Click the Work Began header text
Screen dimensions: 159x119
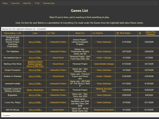pyautogui.click(x=125, y=33)
